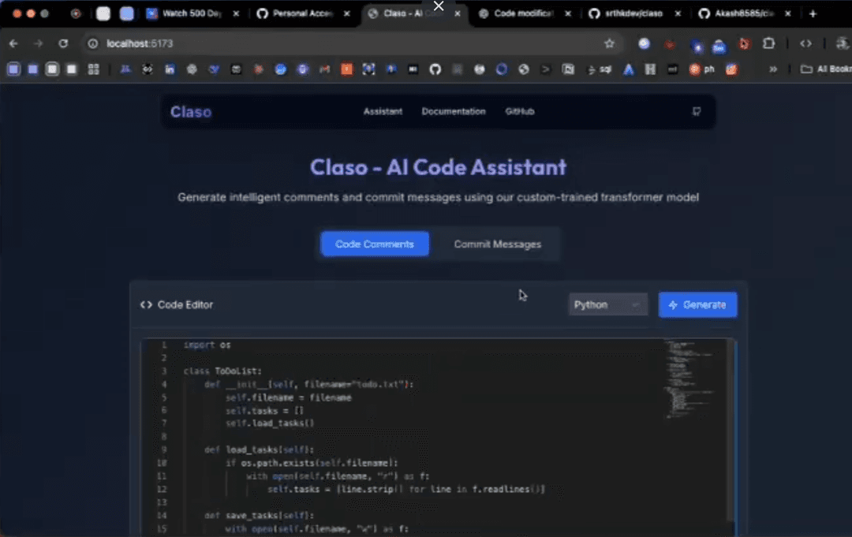
Task: Show hidden bookmarks via double chevron
Action: pos(772,69)
